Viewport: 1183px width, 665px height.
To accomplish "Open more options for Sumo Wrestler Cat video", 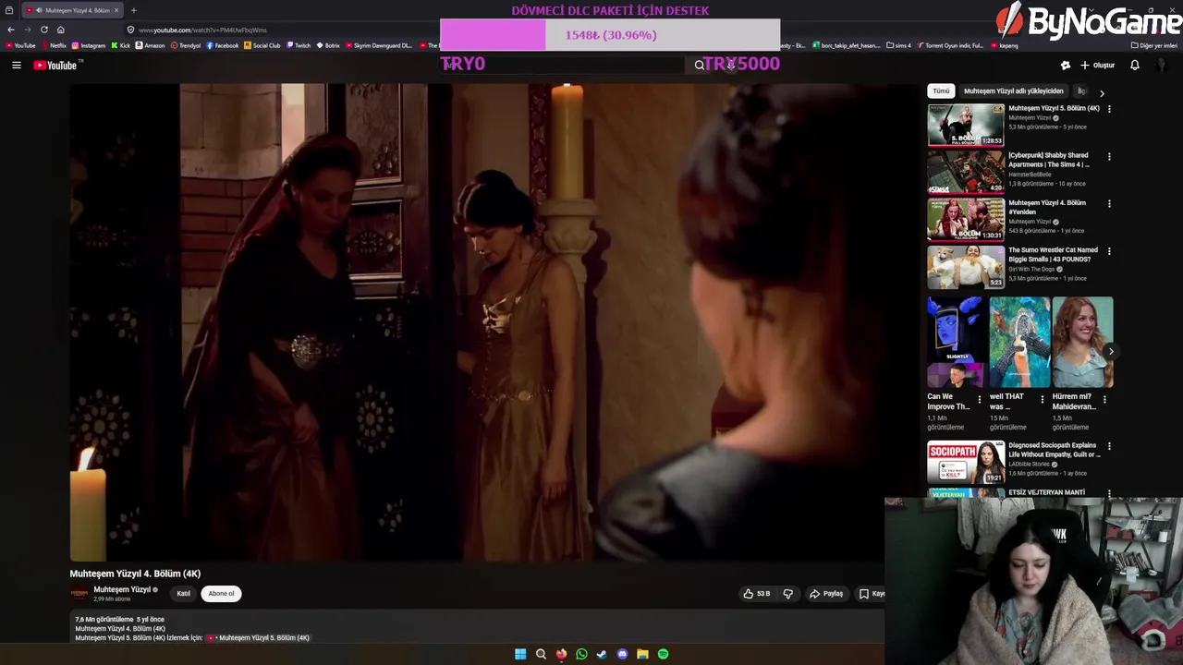I will point(1109,250).
